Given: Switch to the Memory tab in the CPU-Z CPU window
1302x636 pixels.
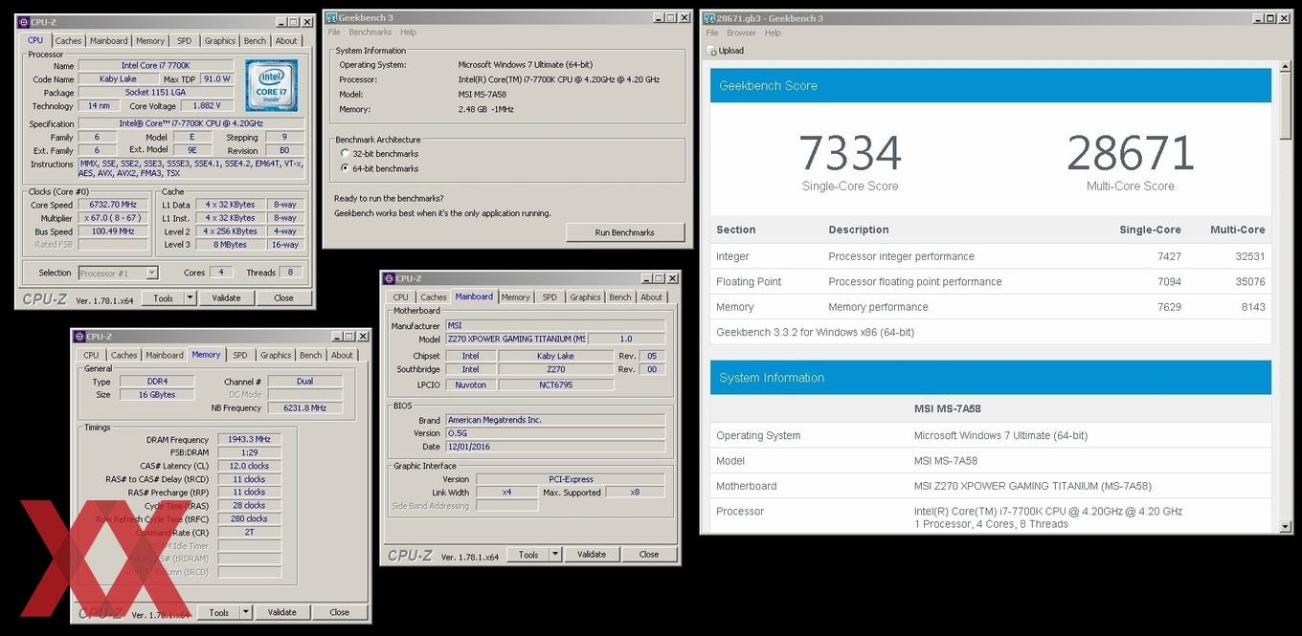Looking at the screenshot, I should pyautogui.click(x=150, y=40).
